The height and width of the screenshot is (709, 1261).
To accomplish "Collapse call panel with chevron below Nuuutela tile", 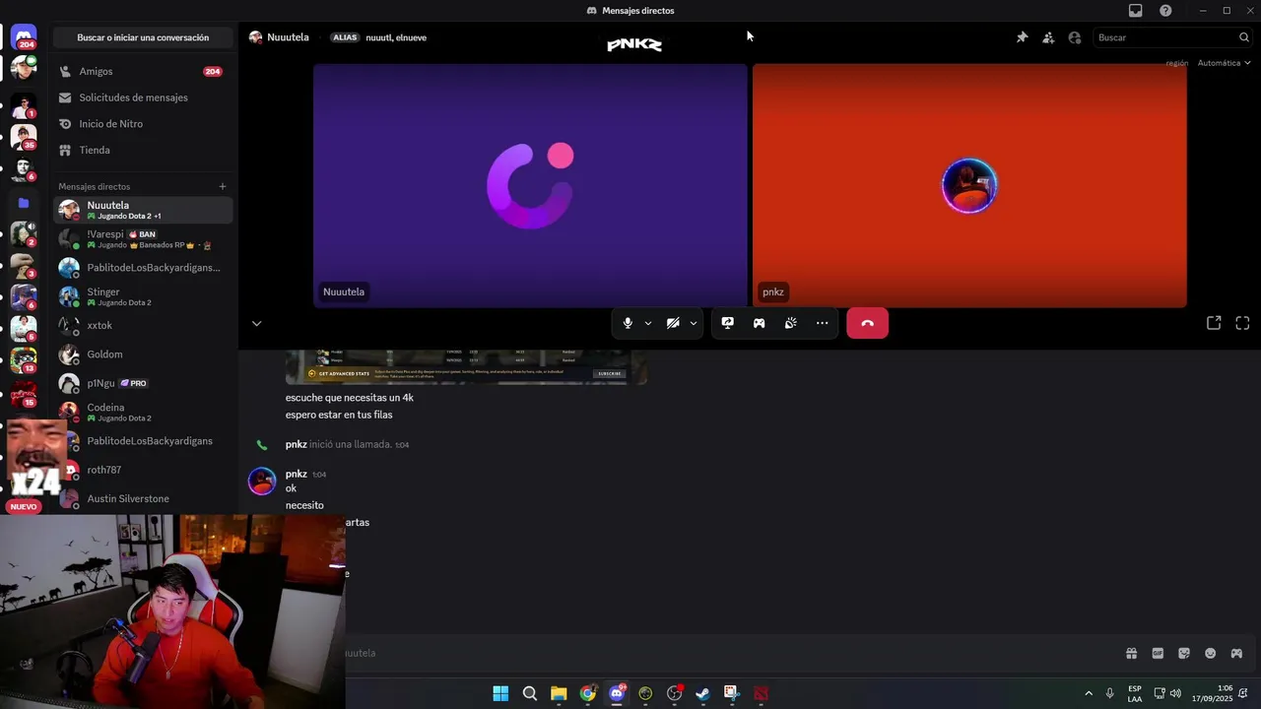I will [x=256, y=323].
